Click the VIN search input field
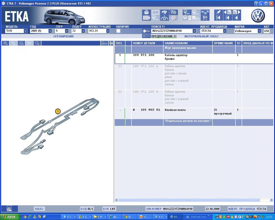The height and width of the screenshot is (220, 275). pos(172,31)
